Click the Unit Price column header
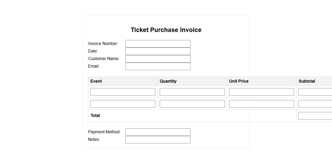 (x=239, y=81)
